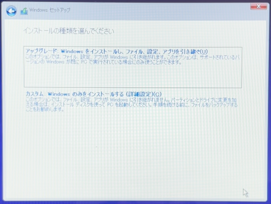Viewport: 271px width, 204px height.
Task: Close the Windows セットアップ window
Action: tap(258, 6)
